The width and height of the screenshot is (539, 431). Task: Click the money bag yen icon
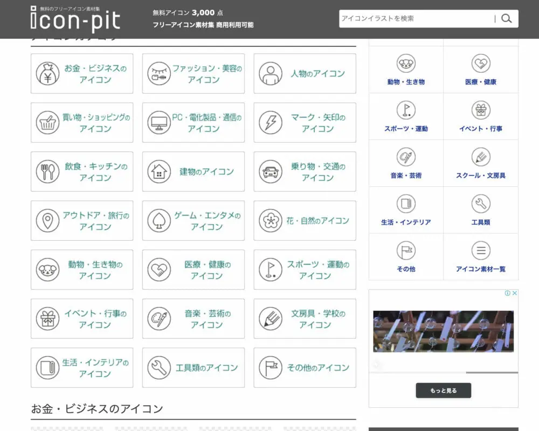tap(47, 73)
